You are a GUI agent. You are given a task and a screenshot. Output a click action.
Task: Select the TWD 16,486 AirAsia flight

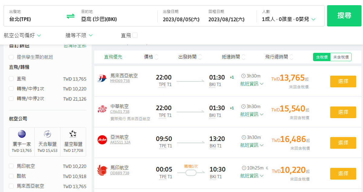[x=343, y=143]
